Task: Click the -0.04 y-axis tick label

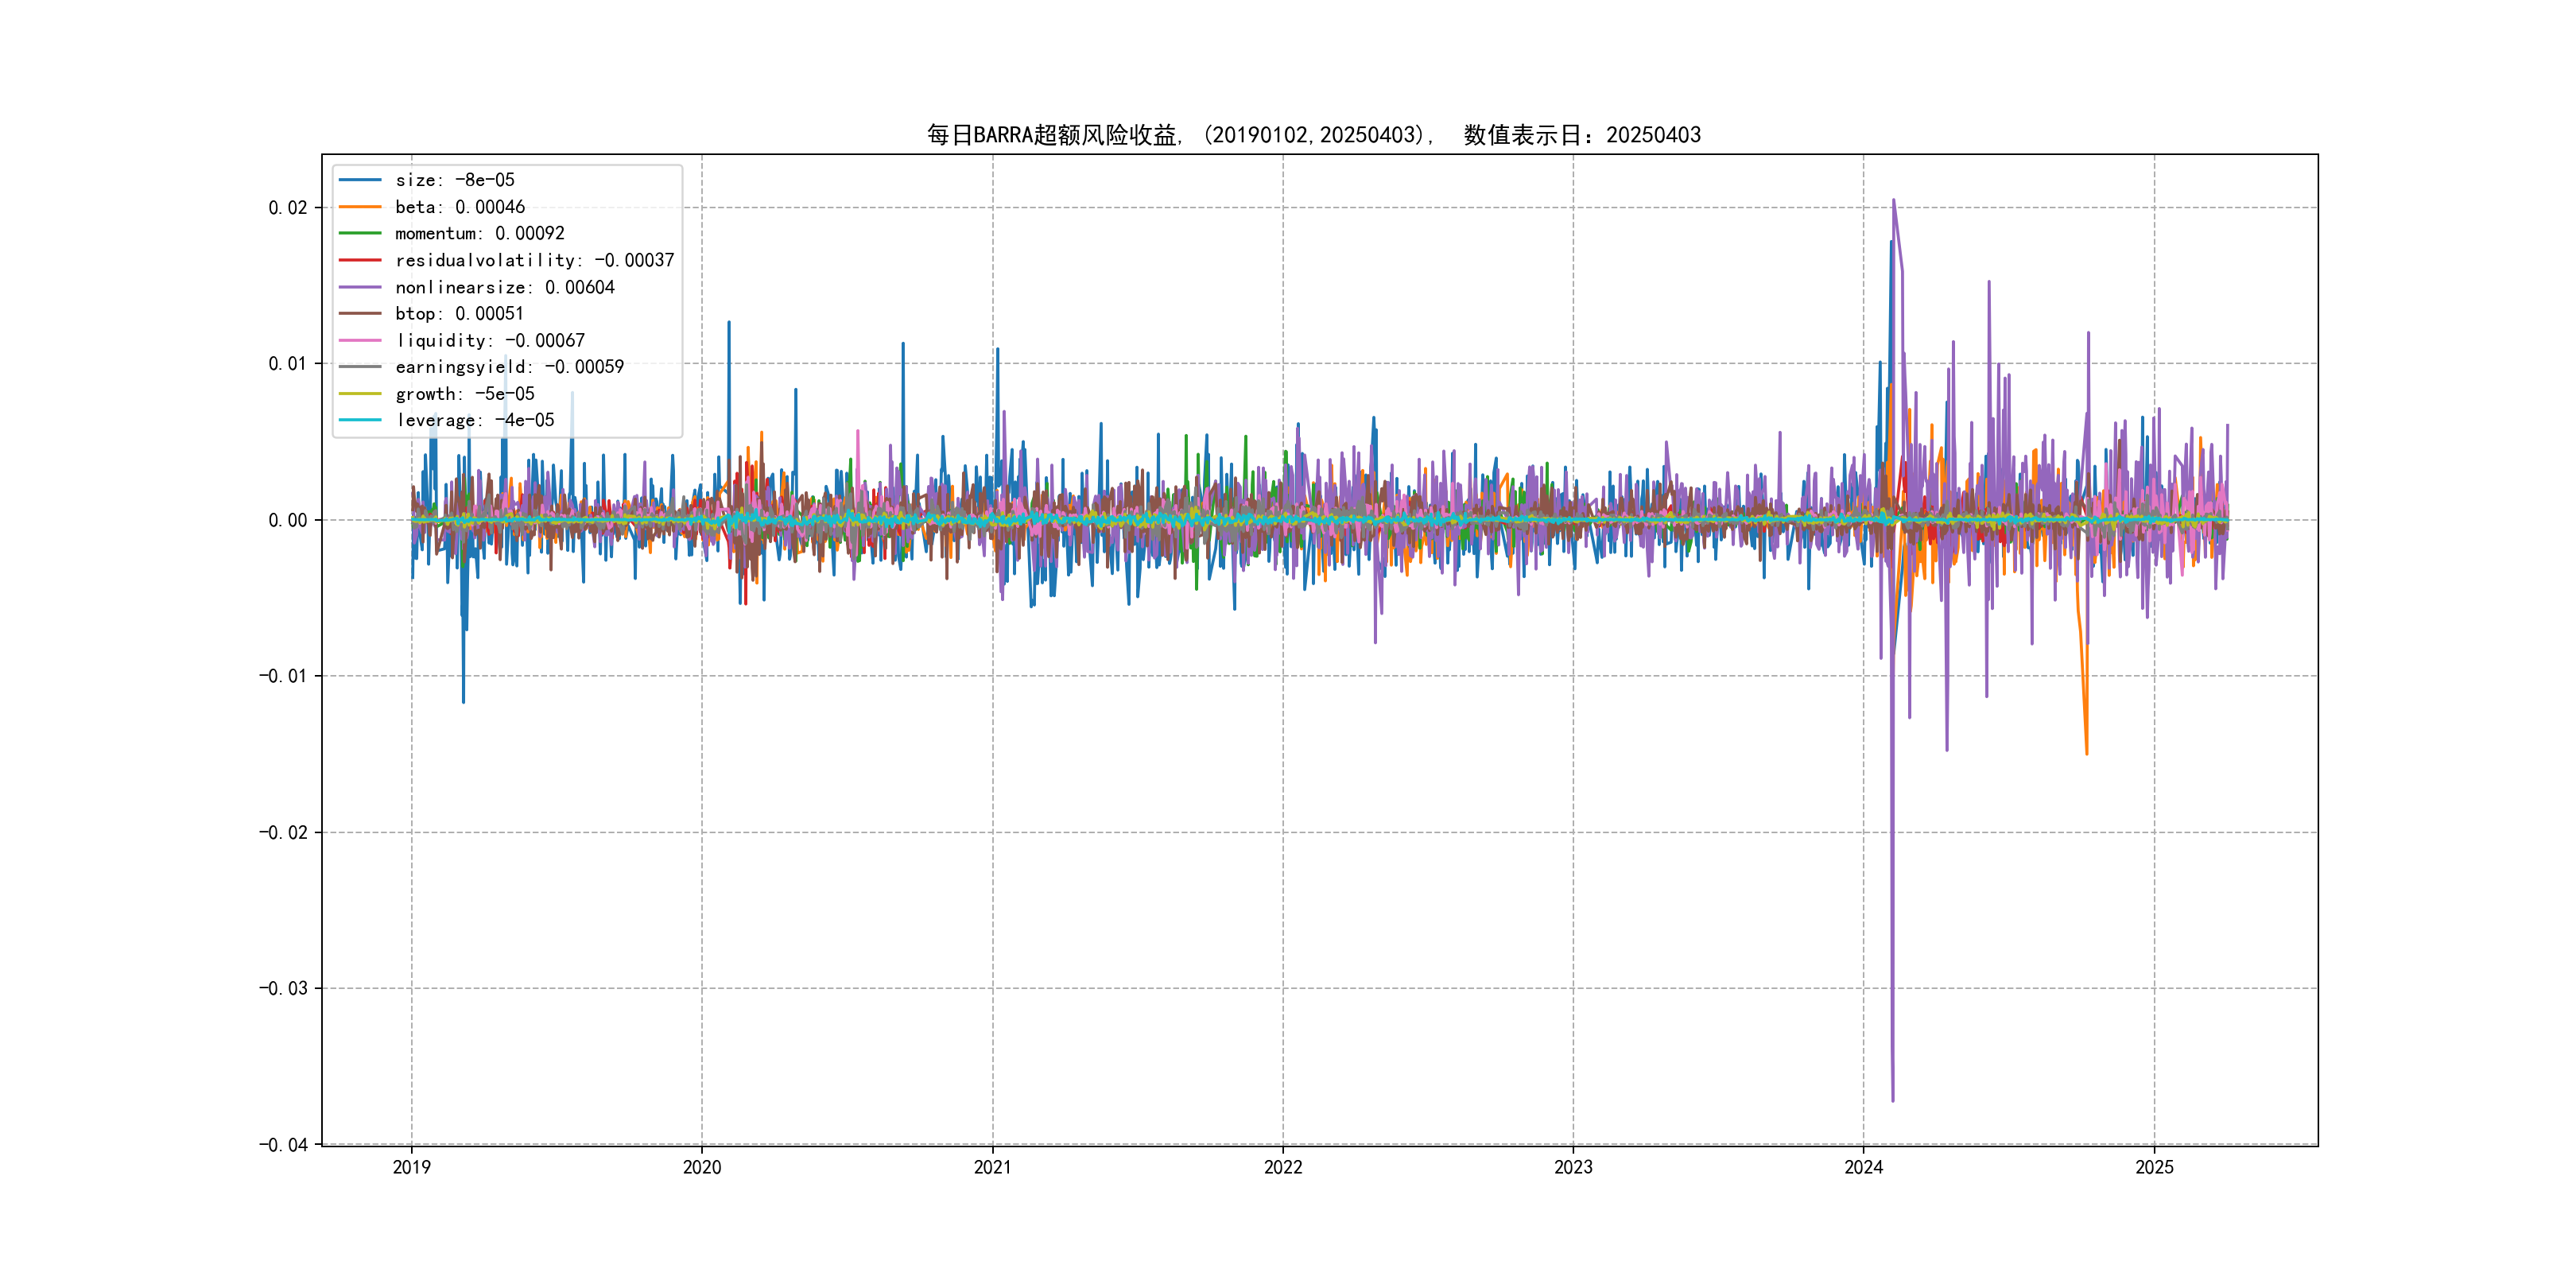Action: coord(283,1145)
